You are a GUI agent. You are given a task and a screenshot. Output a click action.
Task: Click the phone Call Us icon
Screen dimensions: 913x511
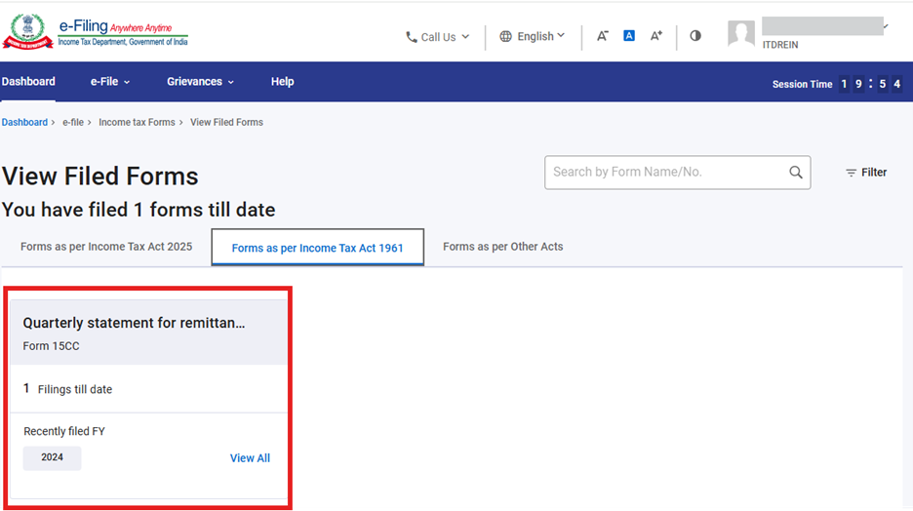click(412, 37)
